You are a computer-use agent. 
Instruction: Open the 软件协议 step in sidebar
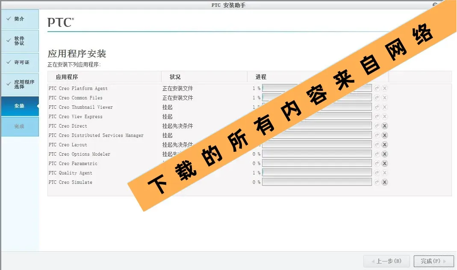20,41
